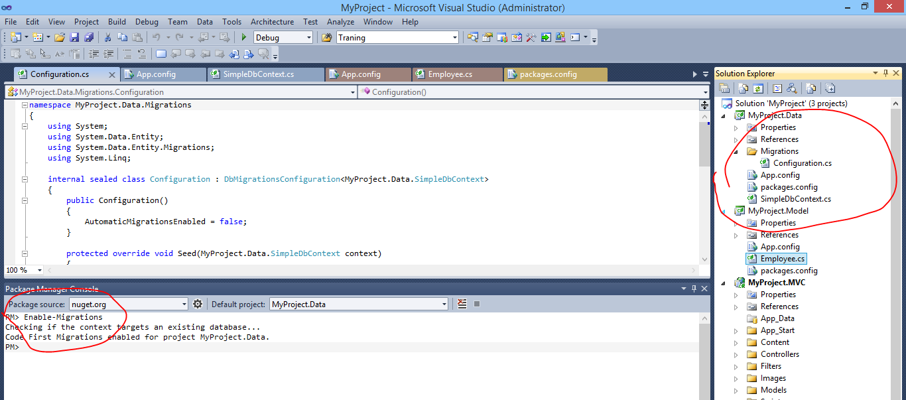Screen dimensions: 906x400
Task: Toggle a bookmark on the current line
Action: (161, 54)
